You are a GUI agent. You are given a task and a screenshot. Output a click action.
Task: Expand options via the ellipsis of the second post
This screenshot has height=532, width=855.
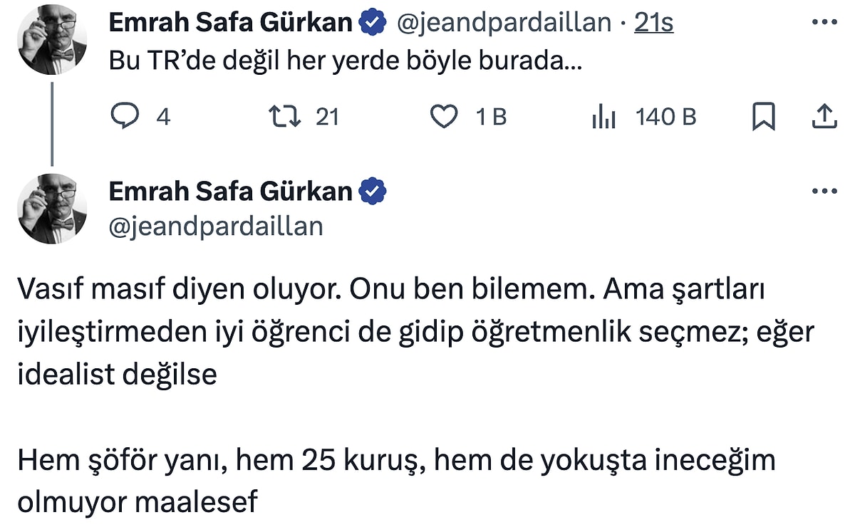coord(823,190)
